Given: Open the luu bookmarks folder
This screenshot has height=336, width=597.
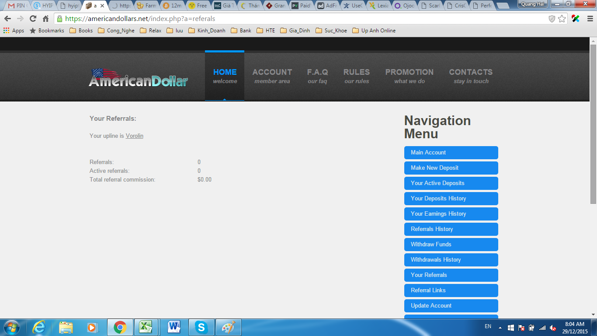Looking at the screenshot, I should tap(175, 31).
